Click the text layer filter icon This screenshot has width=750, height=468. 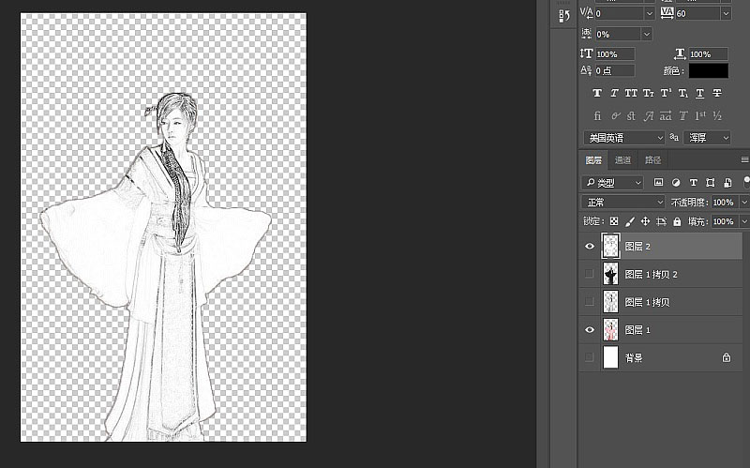pyautogui.click(x=693, y=182)
